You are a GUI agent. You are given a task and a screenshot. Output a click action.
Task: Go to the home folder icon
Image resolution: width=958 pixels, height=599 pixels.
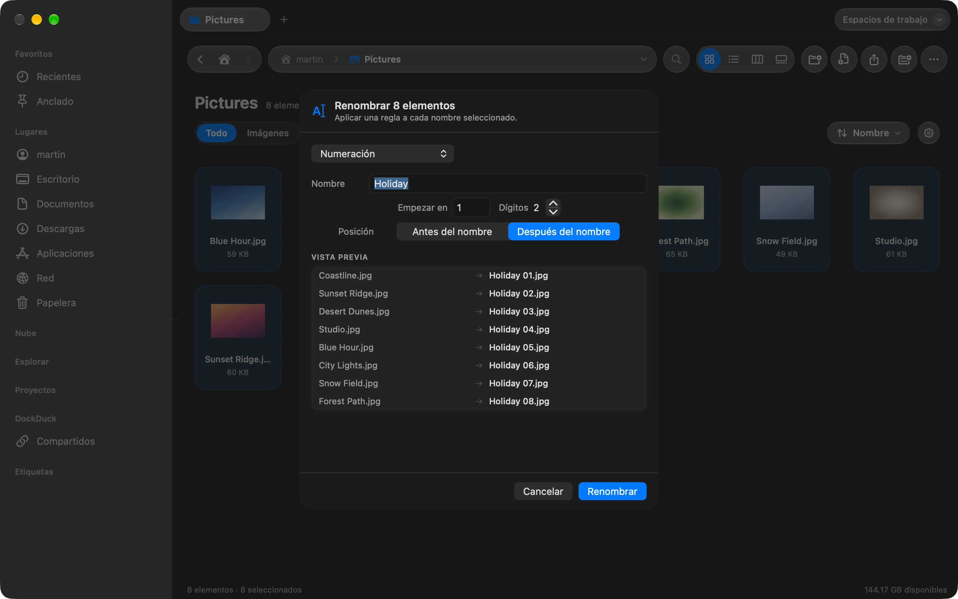[225, 60]
